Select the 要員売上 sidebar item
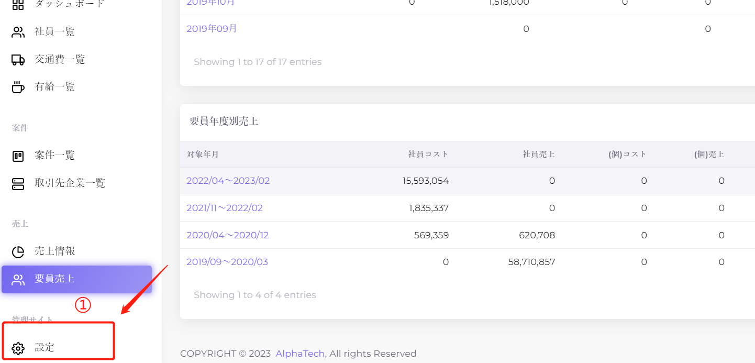The height and width of the screenshot is (363, 755). coord(54,279)
